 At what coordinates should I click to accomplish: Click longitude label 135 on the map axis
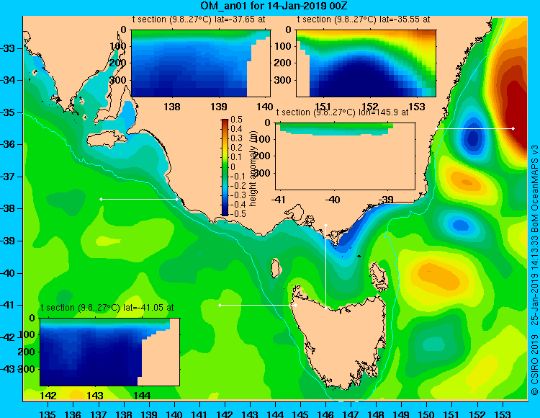coord(48,414)
